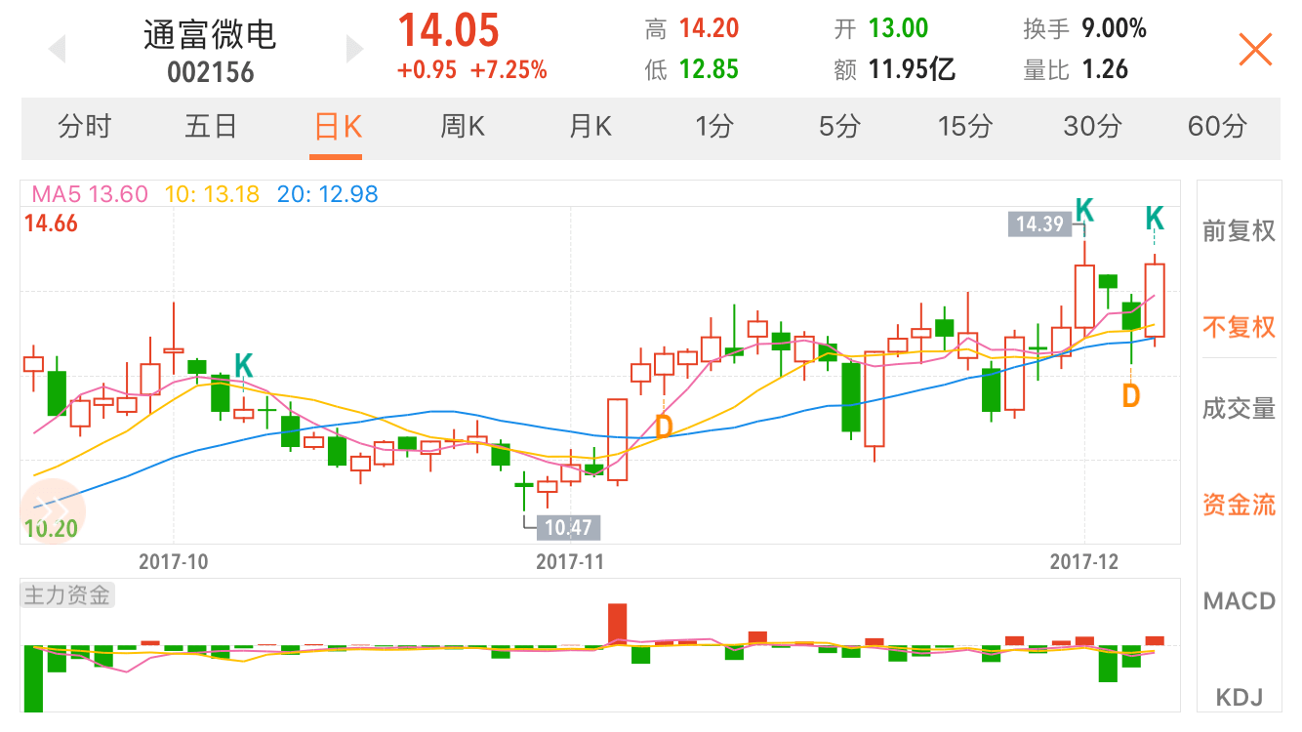Click the +7.25% change value
Screen dimensions: 1302x732
(x=509, y=70)
